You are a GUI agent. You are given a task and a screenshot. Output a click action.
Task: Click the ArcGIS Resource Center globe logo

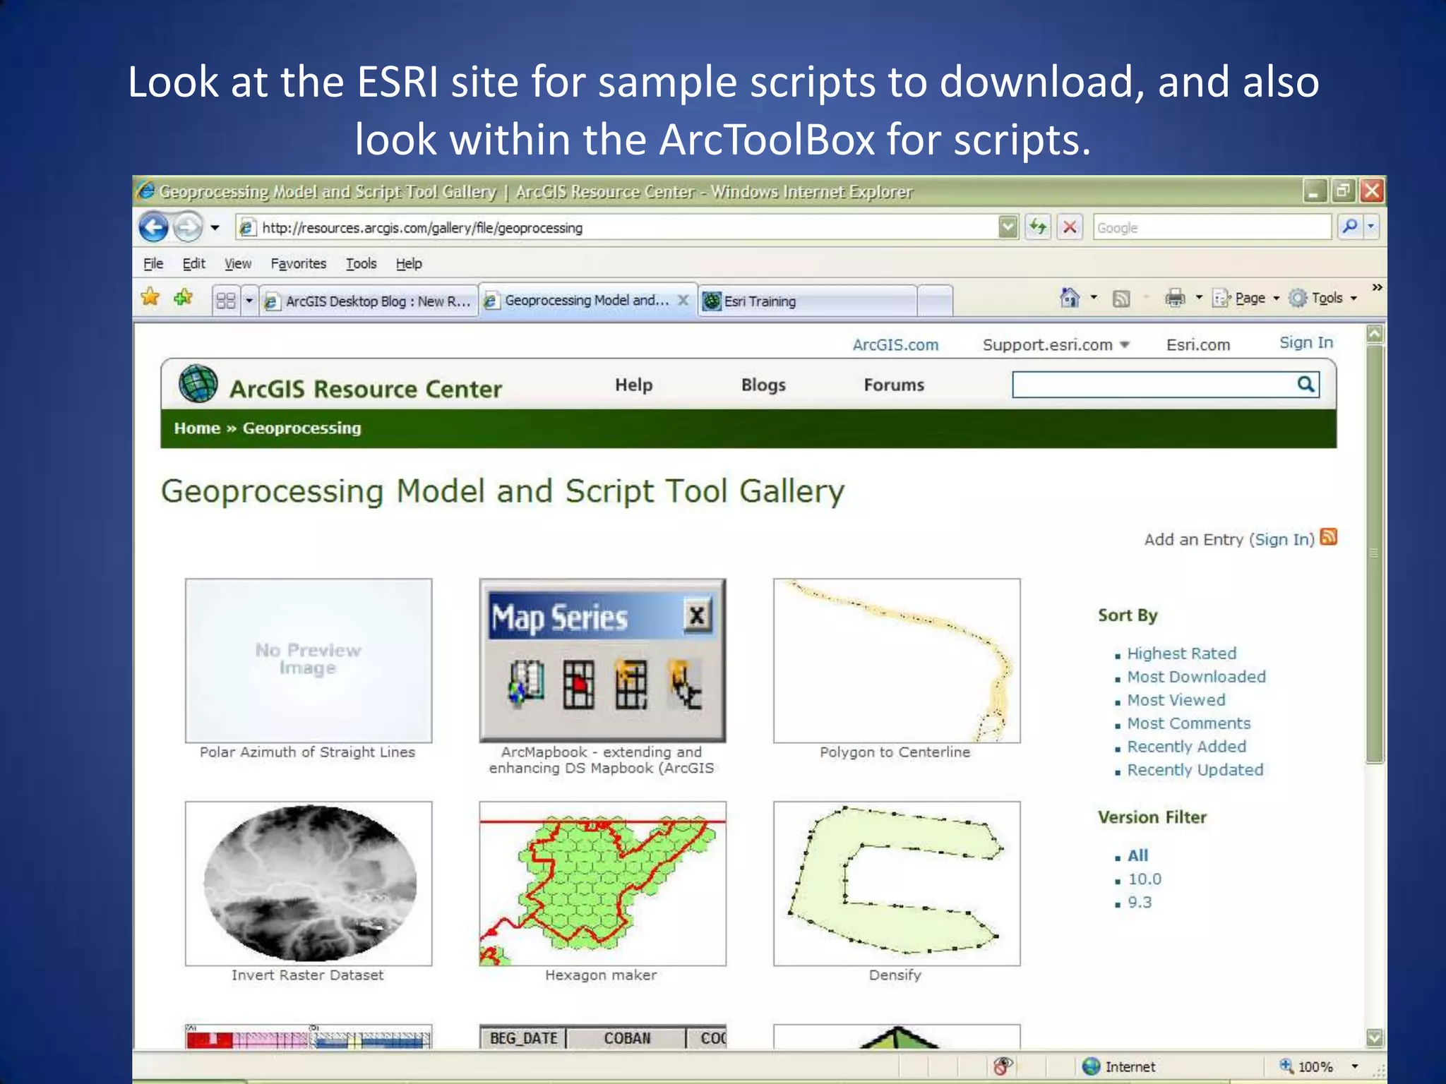pyautogui.click(x=198, y=383)
